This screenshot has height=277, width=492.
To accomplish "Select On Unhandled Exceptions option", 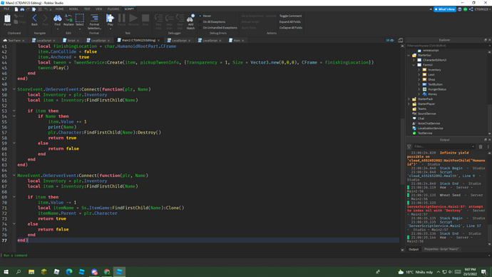I will point(218,28).
